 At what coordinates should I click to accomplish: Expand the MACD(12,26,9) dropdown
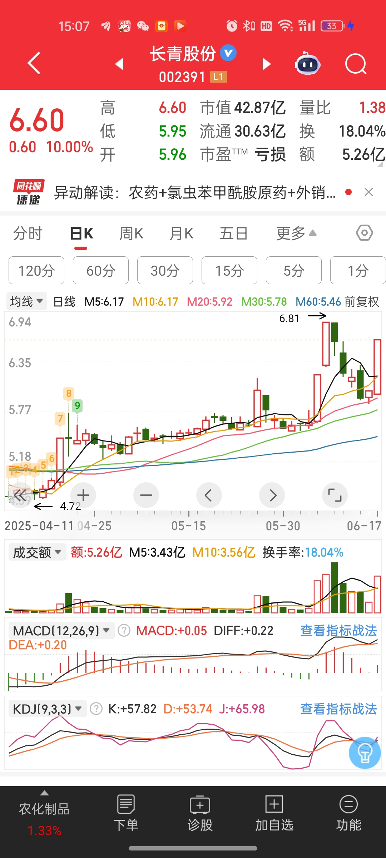61,631
